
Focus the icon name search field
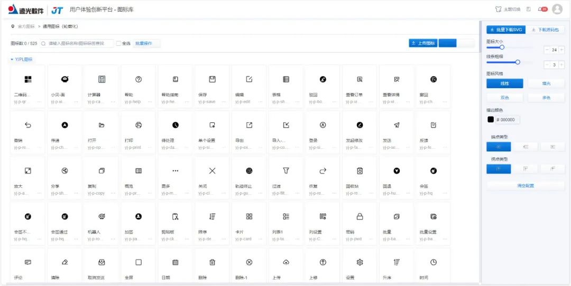pyautogui.click(x=79, y=43)
